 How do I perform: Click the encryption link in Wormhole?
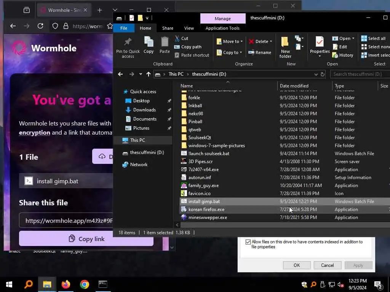[35, 133]
